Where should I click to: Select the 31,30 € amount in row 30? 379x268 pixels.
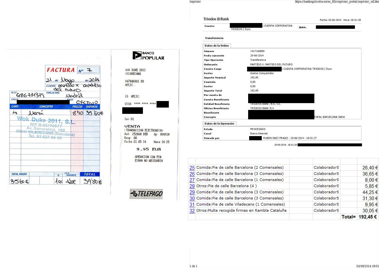point(370,198)
